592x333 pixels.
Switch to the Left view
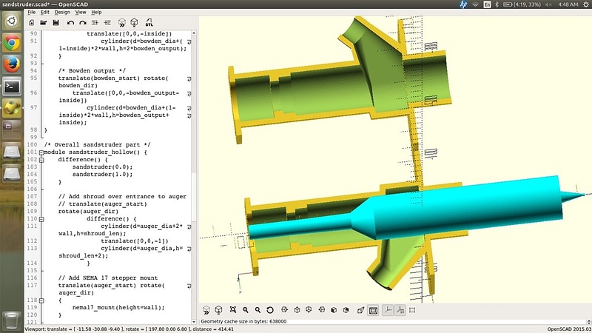[x=322, y=310]
